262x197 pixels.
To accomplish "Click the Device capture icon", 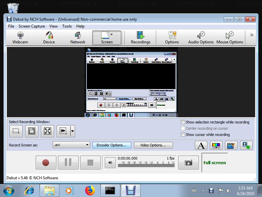I will pos(49,38).
